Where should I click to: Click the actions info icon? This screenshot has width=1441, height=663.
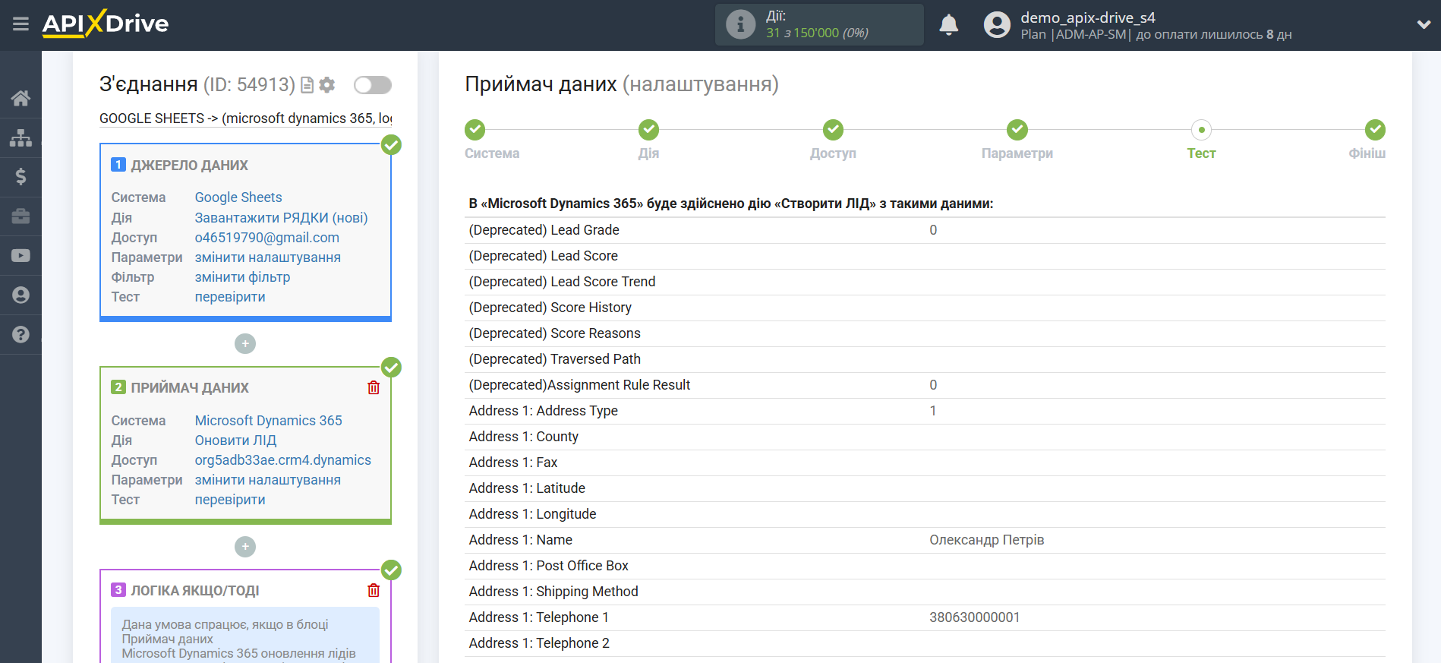(x=740, y=24)
